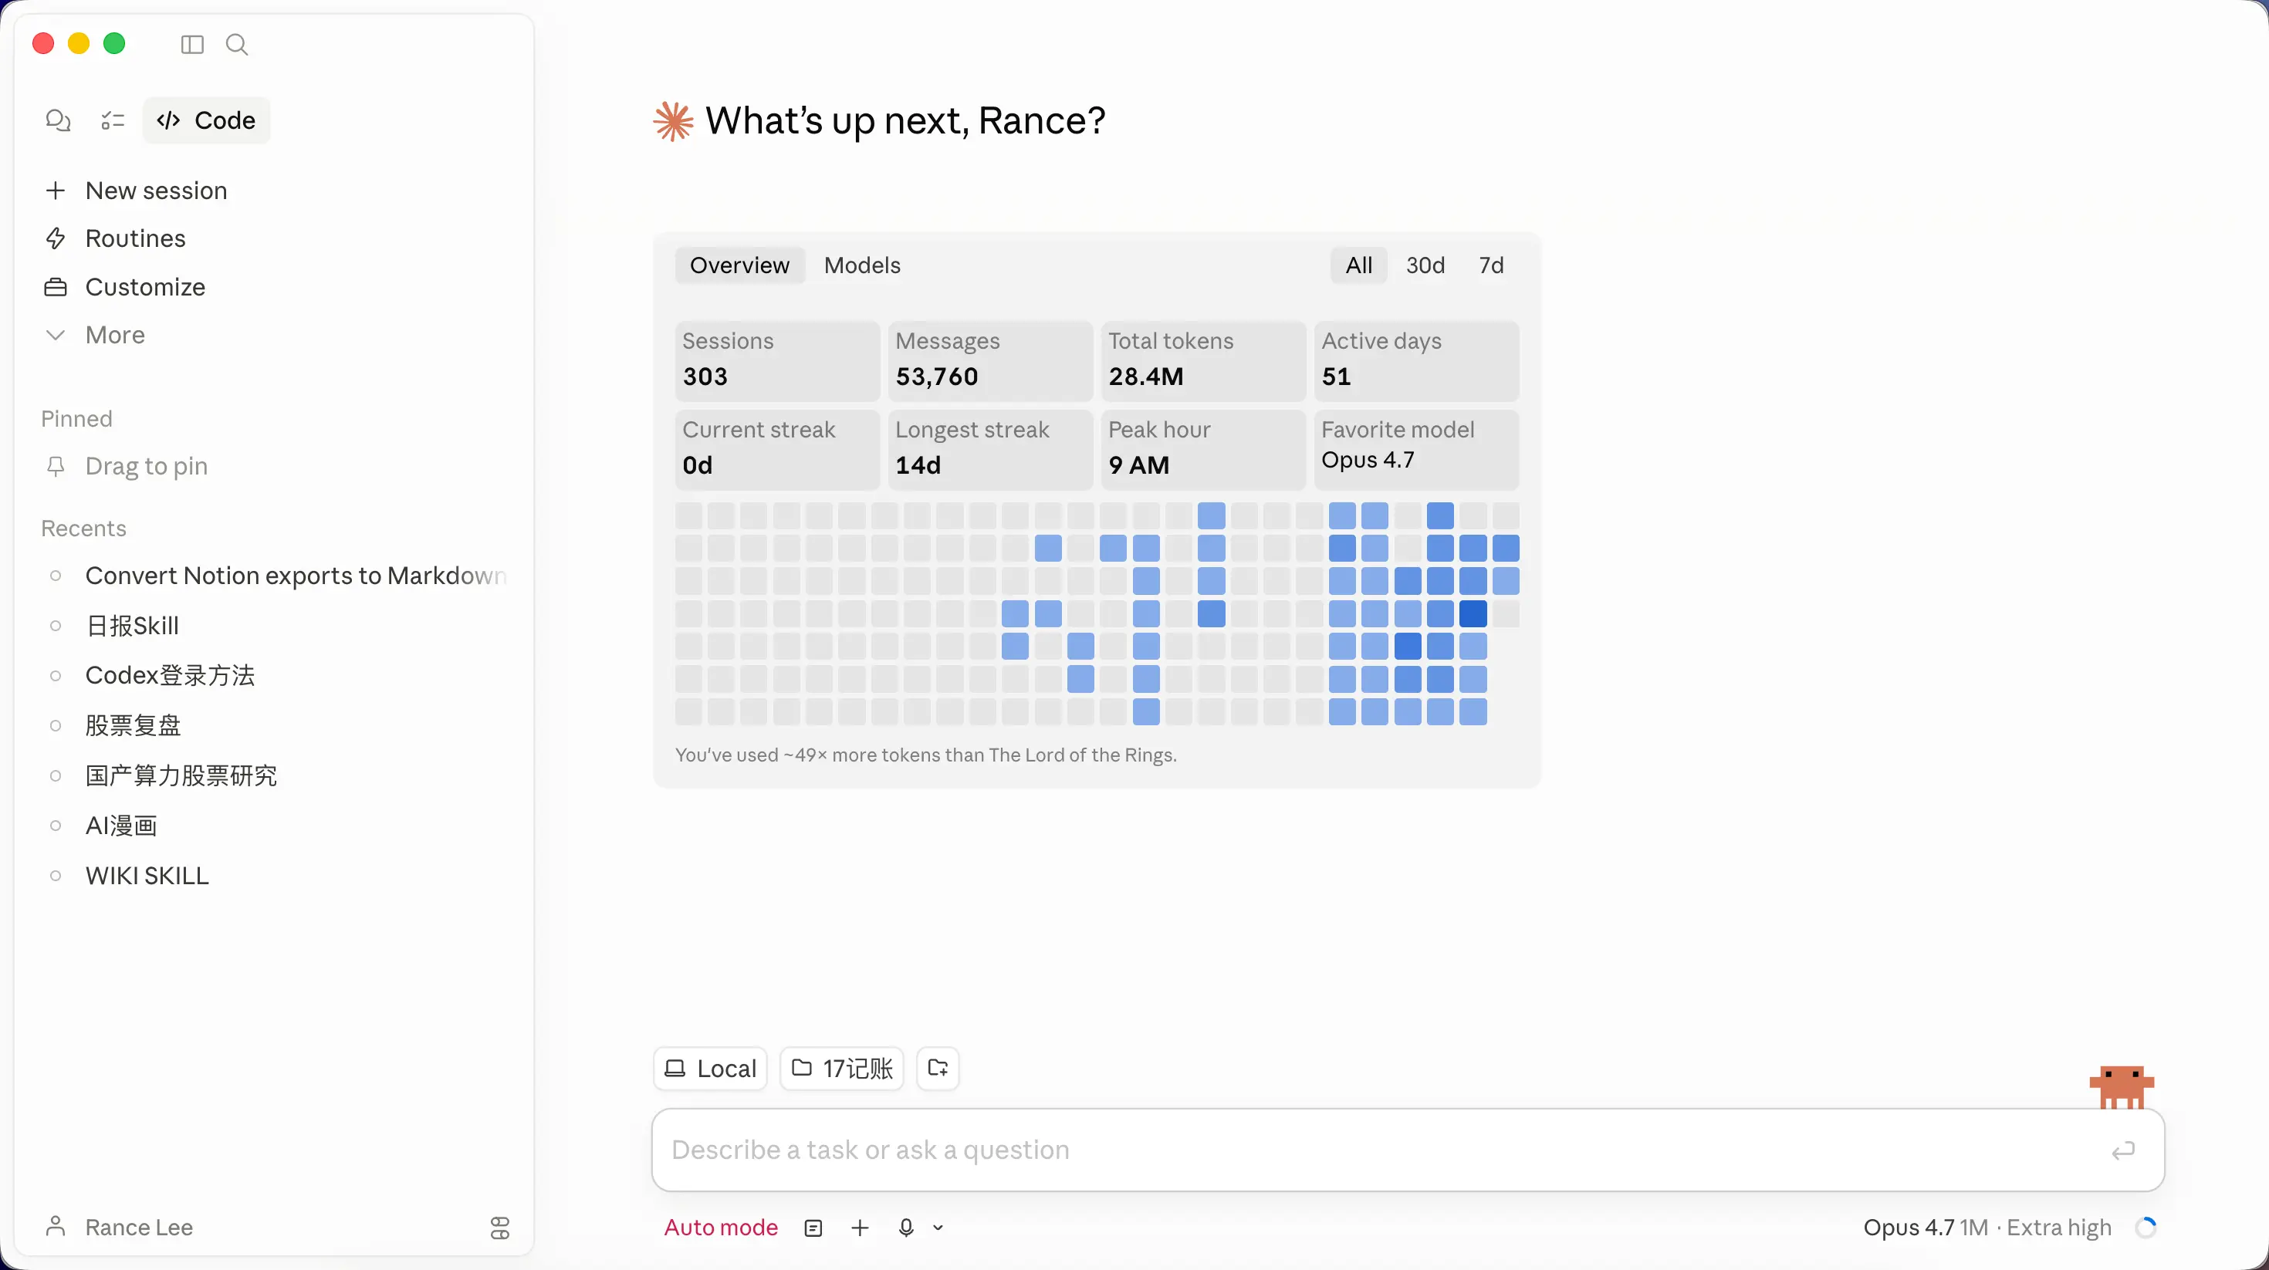Click the add folder icon
Screen dimensions: 2269x1270
click(x=937, y=1067)
